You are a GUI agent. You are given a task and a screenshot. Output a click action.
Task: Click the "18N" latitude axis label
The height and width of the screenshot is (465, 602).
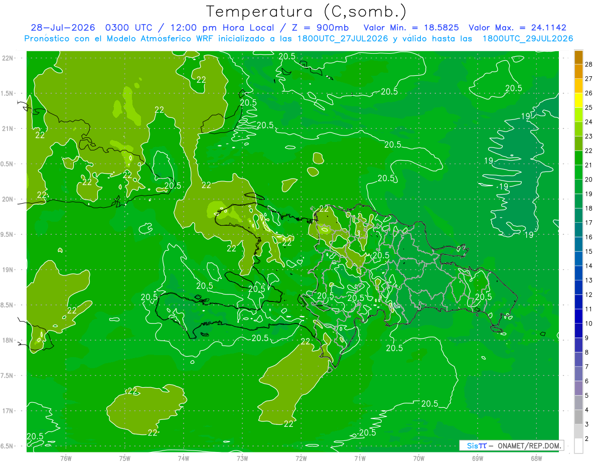pyautogui.click(x=7, y=341)
